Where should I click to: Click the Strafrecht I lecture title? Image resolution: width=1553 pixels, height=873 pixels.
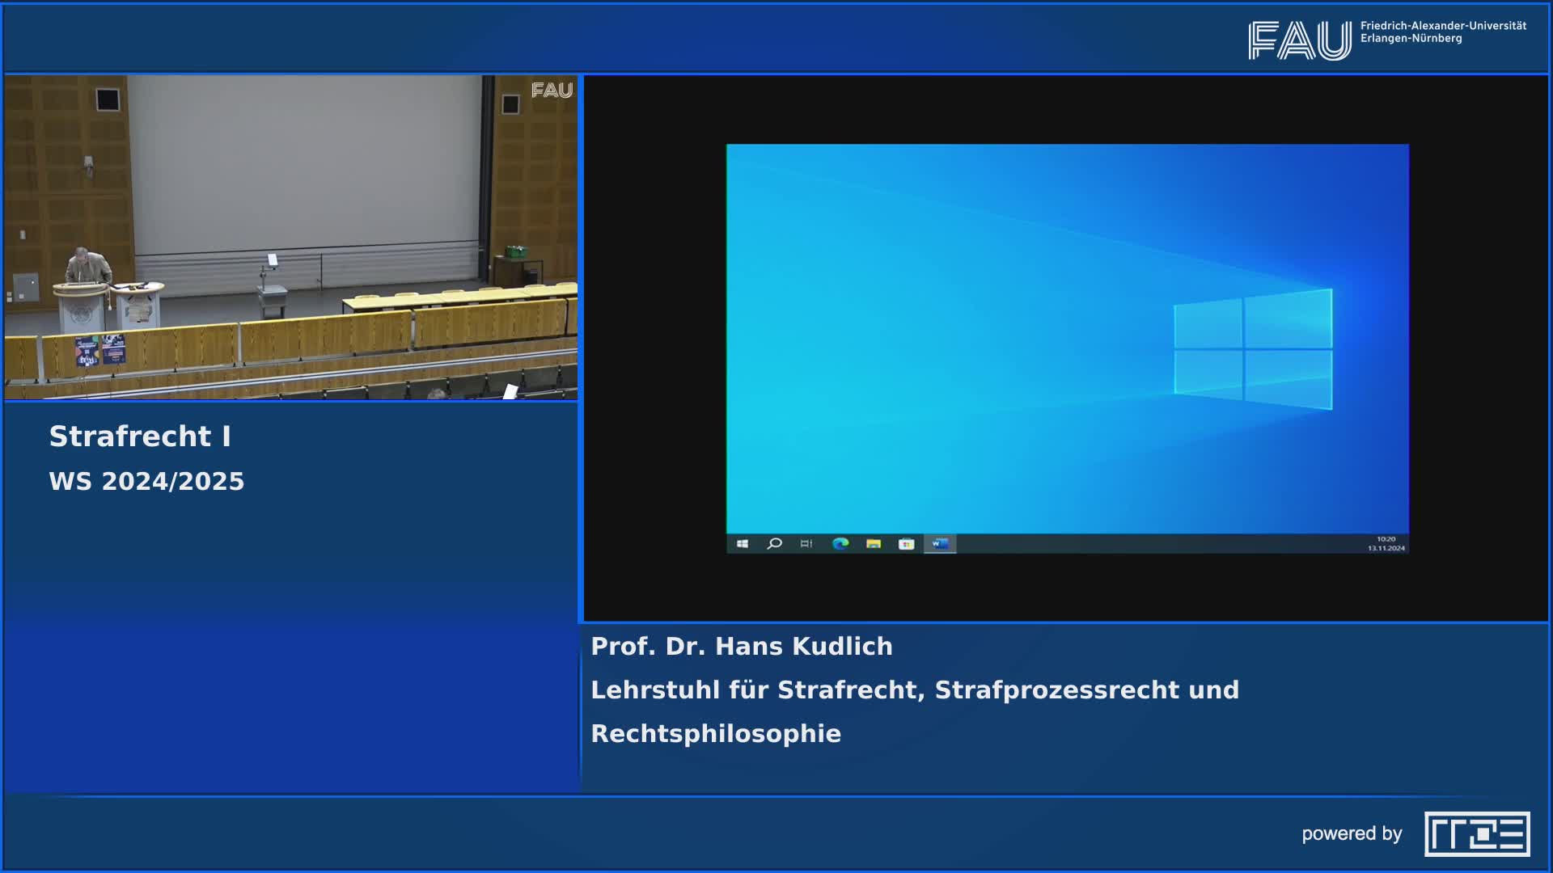pos(141,437)
